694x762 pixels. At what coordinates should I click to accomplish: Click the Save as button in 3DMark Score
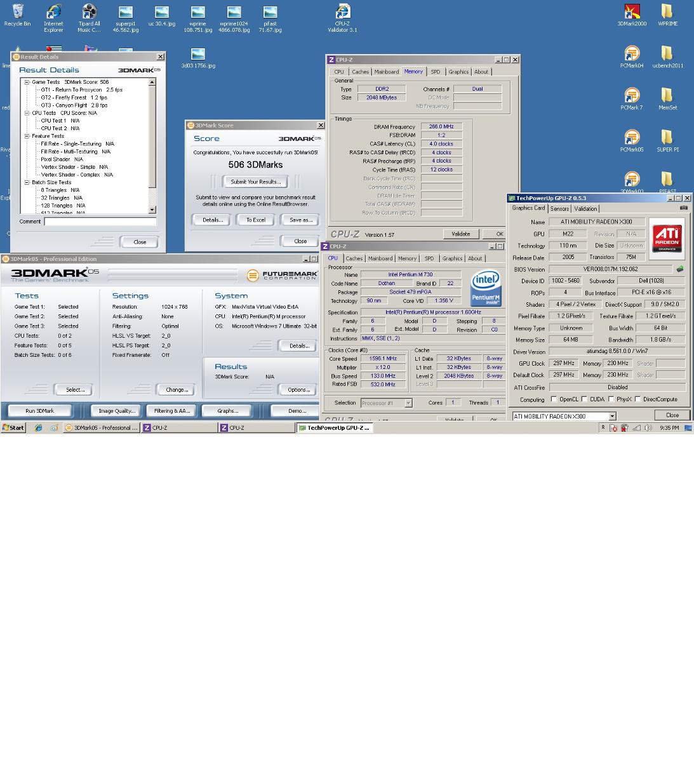(x=300, y=220)
